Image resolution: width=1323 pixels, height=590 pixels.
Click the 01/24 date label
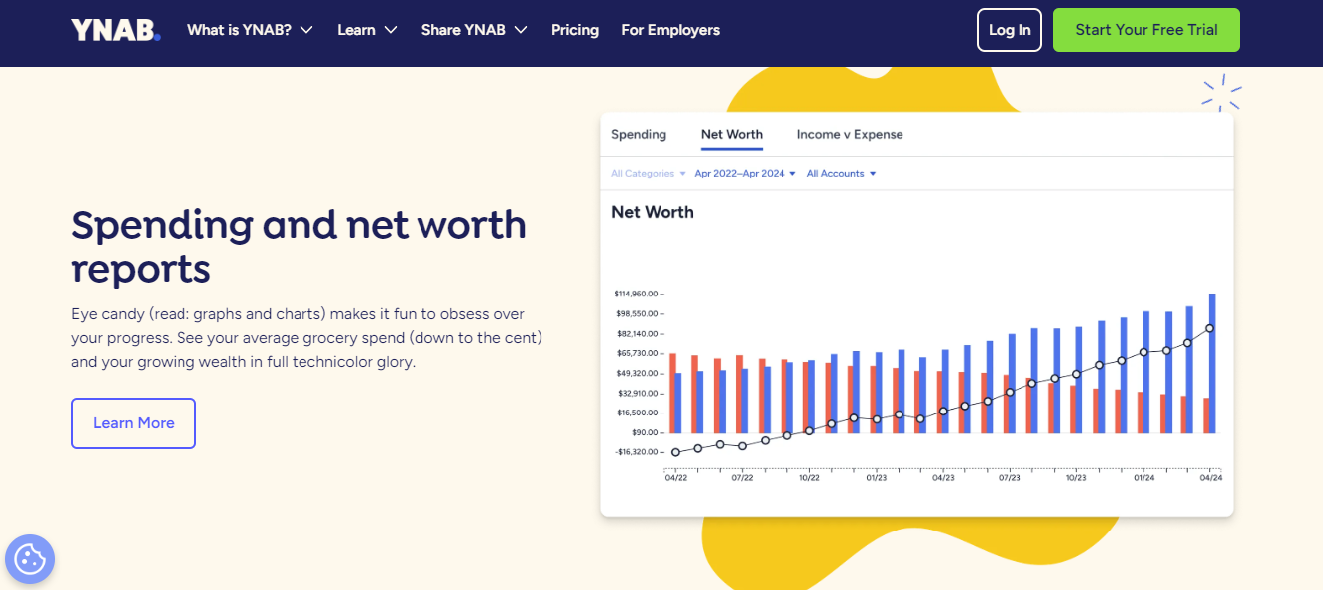(1143, 478)
